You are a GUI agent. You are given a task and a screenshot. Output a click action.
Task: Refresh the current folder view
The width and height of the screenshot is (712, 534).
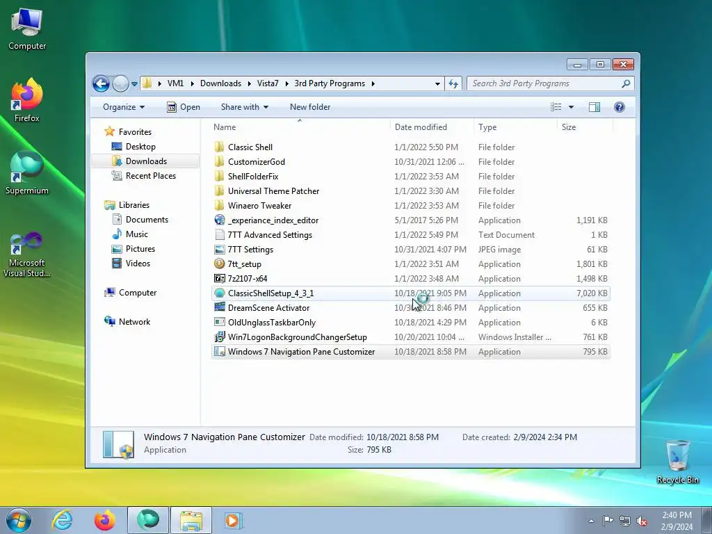453,83
